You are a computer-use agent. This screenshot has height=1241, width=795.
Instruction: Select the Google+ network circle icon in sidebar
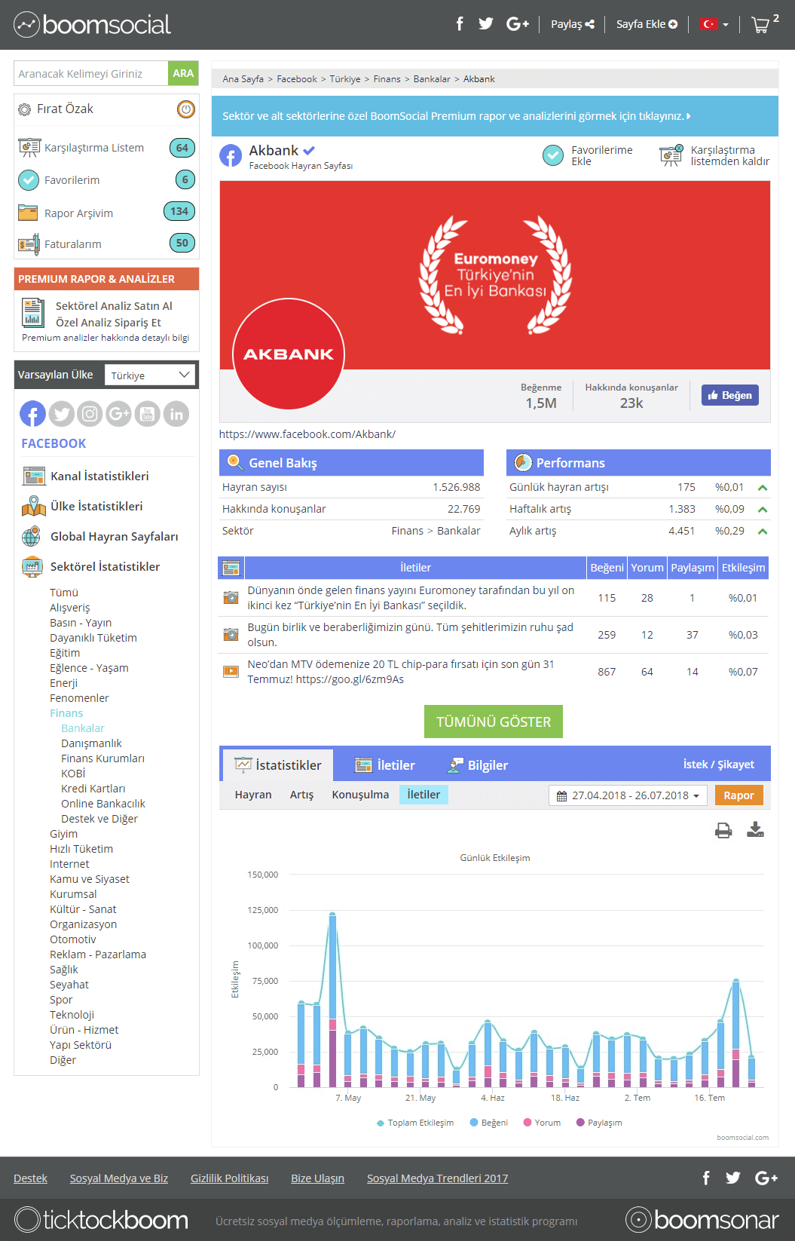pyautogui.click(x=119, y=414)
